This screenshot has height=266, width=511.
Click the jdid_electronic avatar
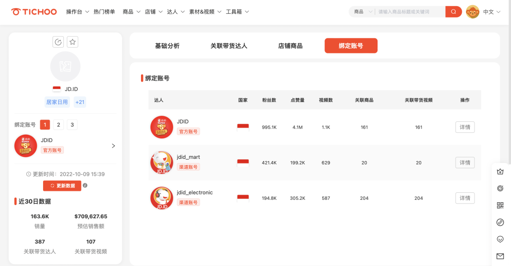(162, 198)
